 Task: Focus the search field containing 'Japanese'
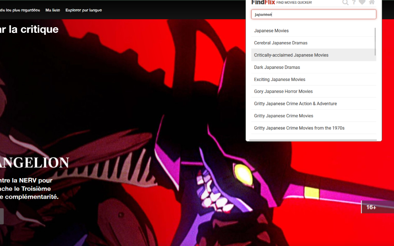click(x=314, y=14)
